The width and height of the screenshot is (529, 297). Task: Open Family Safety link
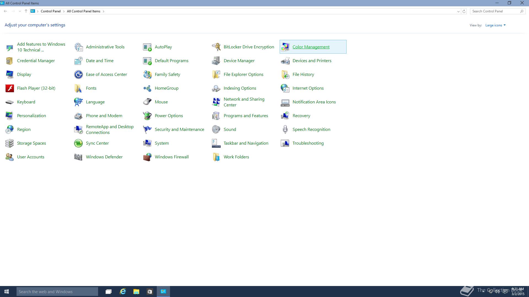(168, 75)
